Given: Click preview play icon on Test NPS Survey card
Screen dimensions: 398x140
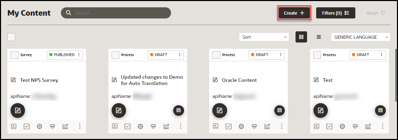Looking at the screenshot, I should coord(14,126).
